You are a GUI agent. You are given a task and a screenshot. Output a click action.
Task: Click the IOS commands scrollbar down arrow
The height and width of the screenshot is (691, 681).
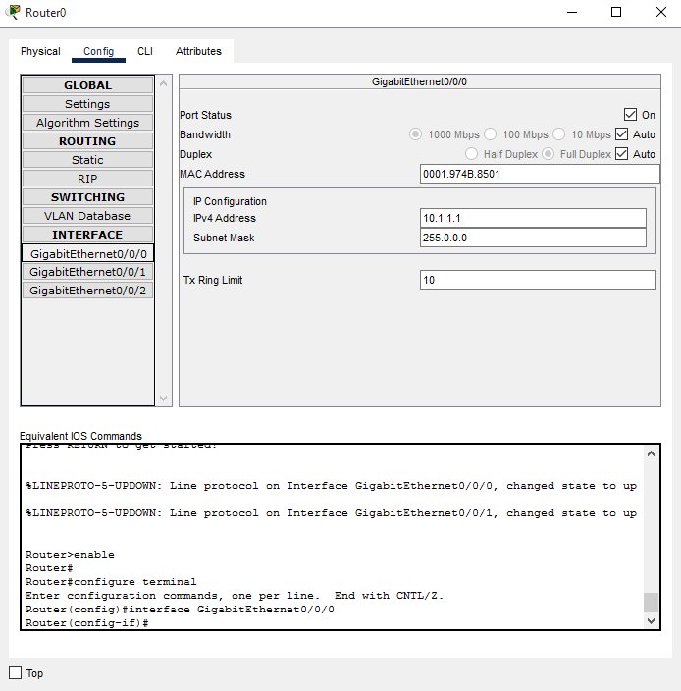point(652,621)
